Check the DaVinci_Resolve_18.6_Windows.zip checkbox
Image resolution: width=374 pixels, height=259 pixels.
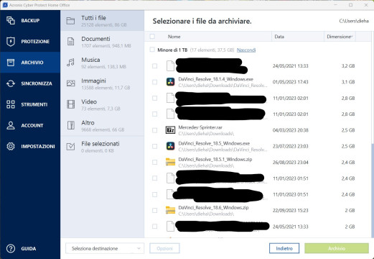click(x=155, y=210)
